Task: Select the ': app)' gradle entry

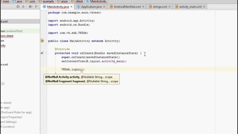Action: pos(5,108)
